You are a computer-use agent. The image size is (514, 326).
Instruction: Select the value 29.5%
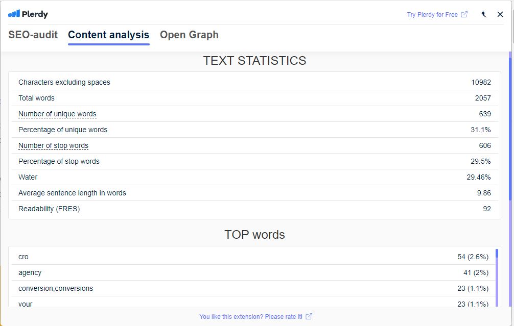481,161
